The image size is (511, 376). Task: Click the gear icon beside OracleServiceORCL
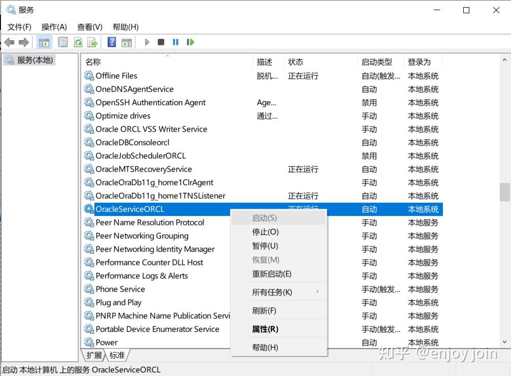[89, 209]
